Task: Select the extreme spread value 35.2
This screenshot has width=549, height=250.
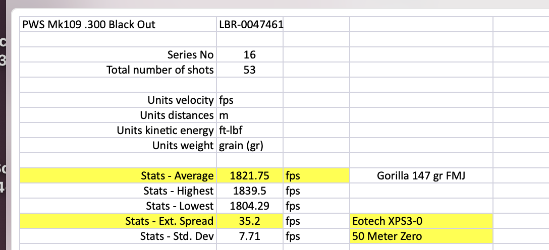Action: point(250,221)
